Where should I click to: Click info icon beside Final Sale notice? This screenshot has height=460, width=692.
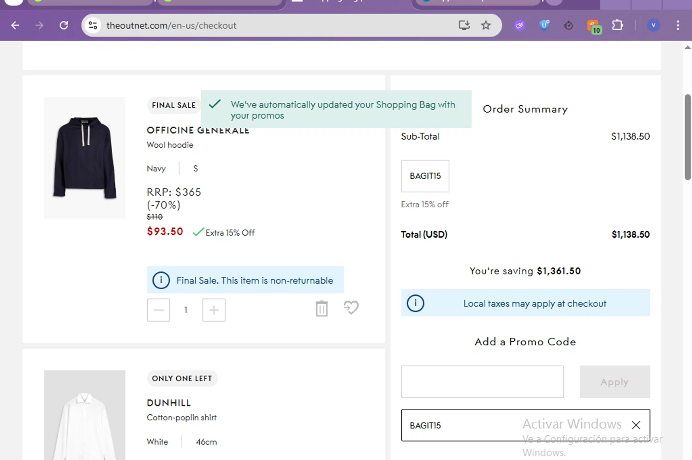(161, 280)
